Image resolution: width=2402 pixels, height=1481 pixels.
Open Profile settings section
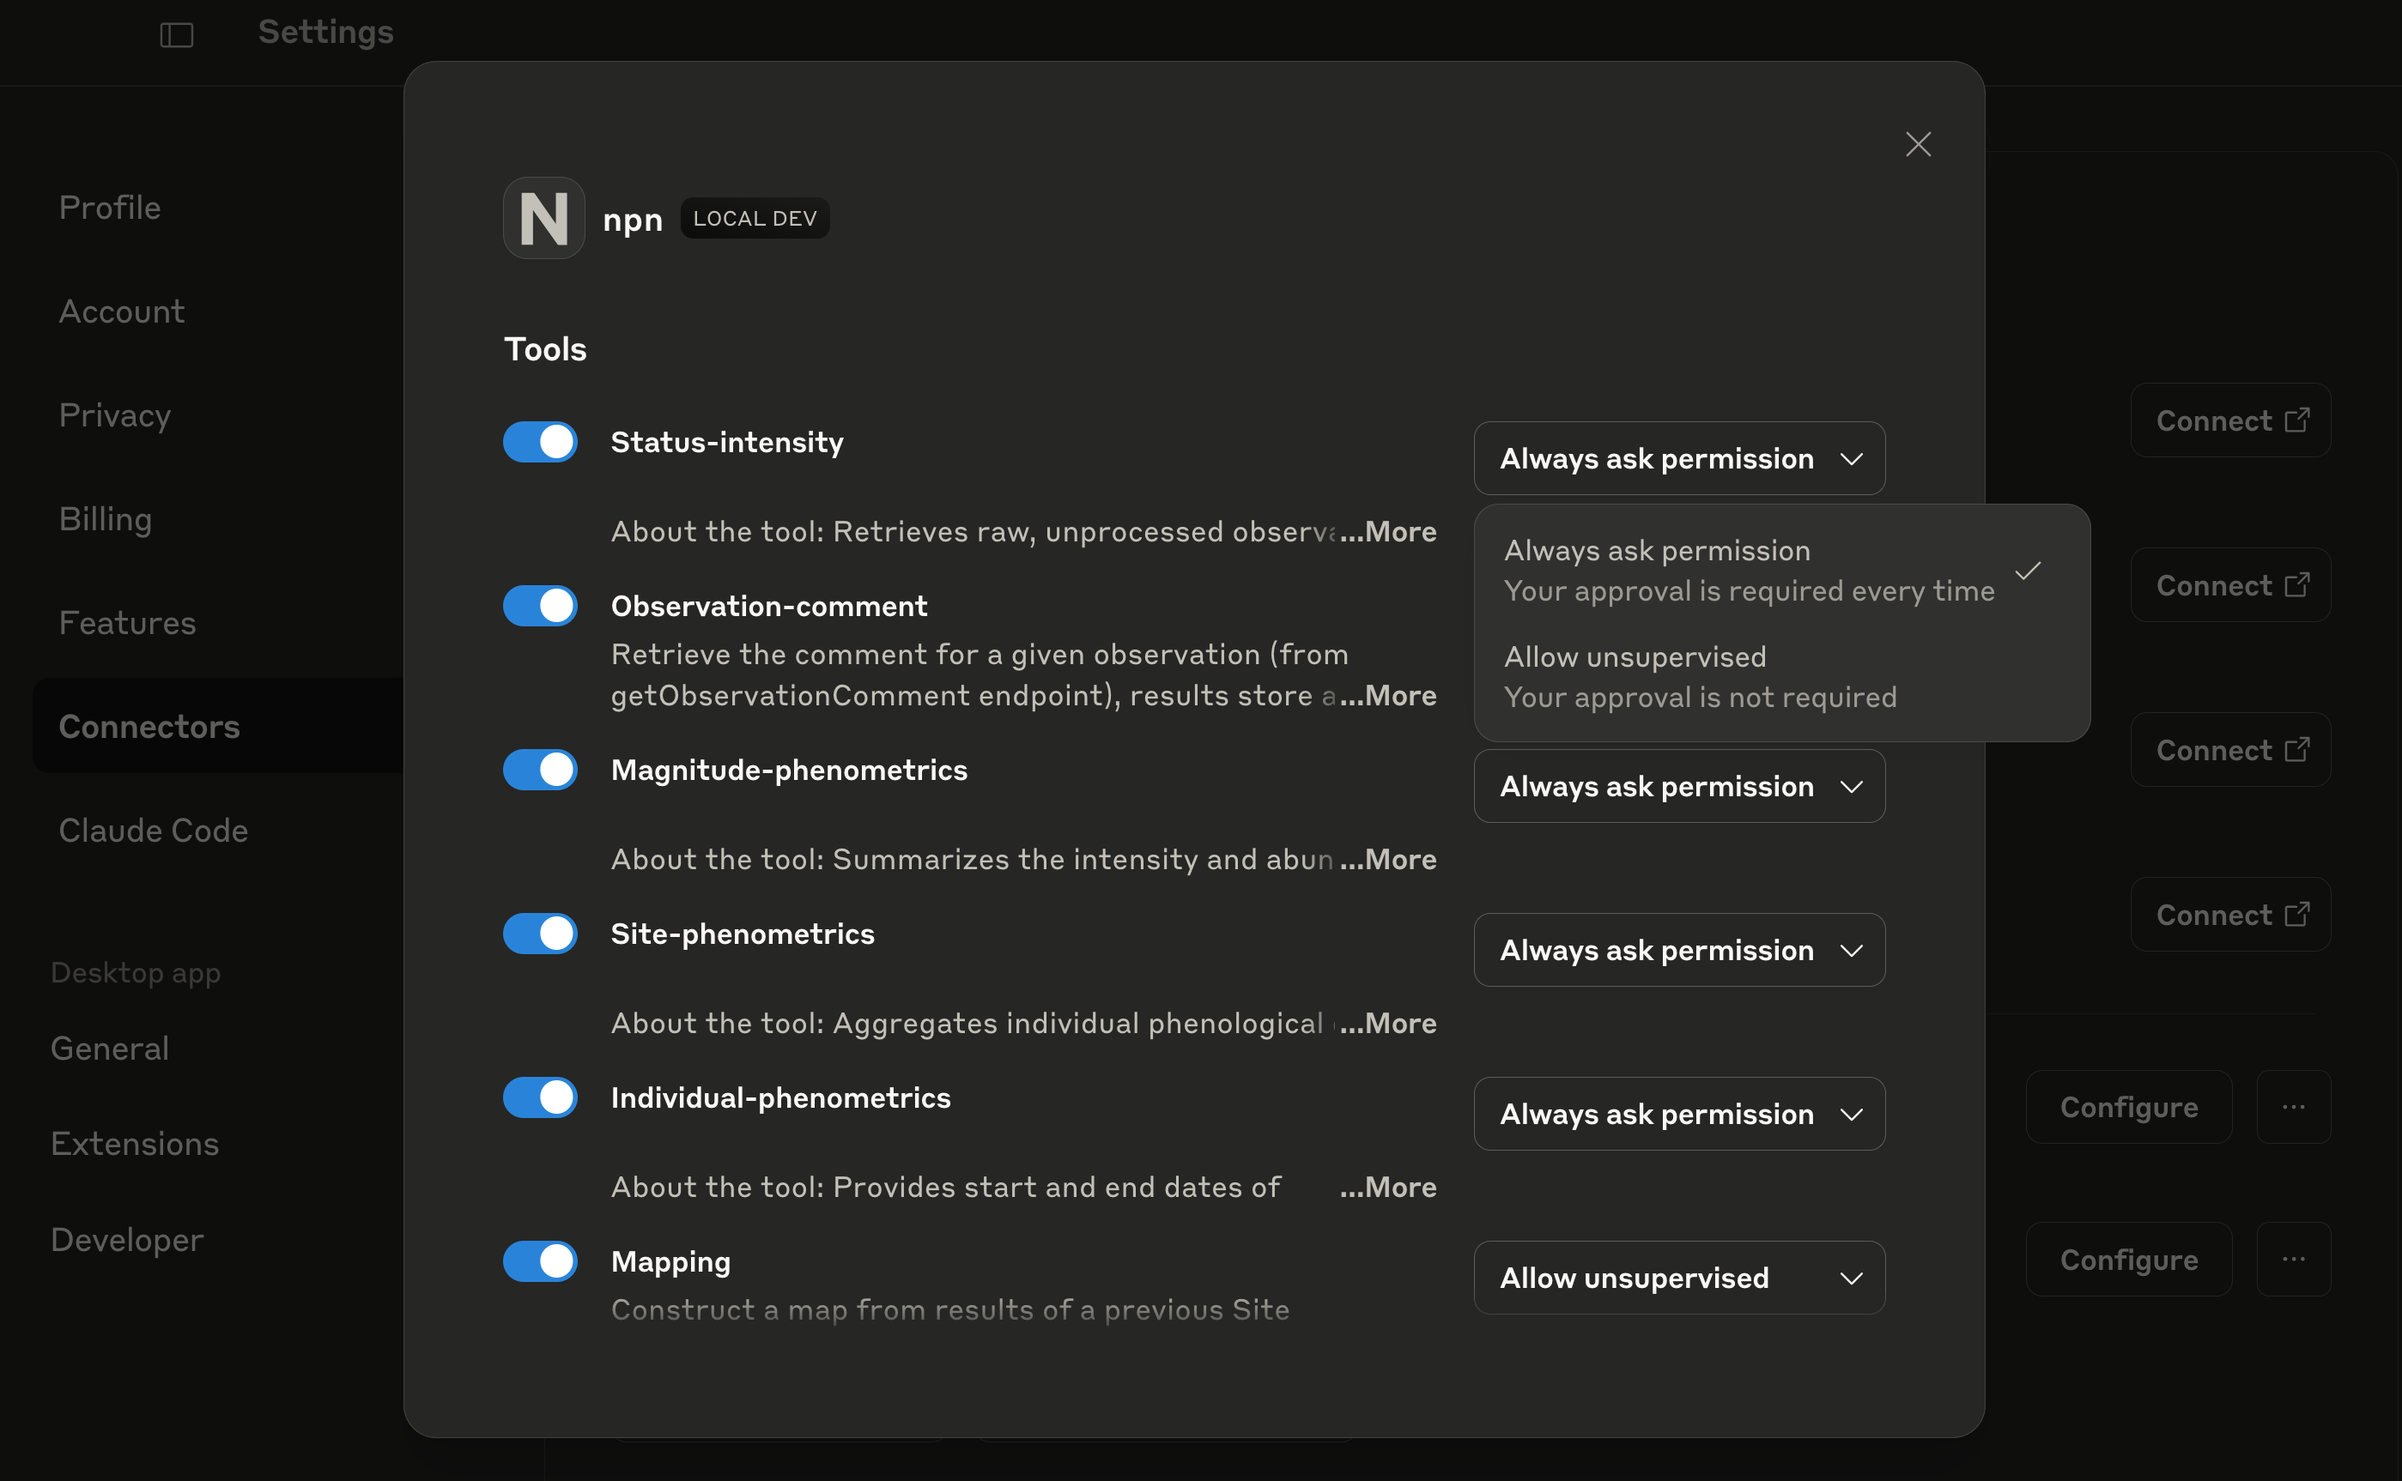[x=110, y=208]
